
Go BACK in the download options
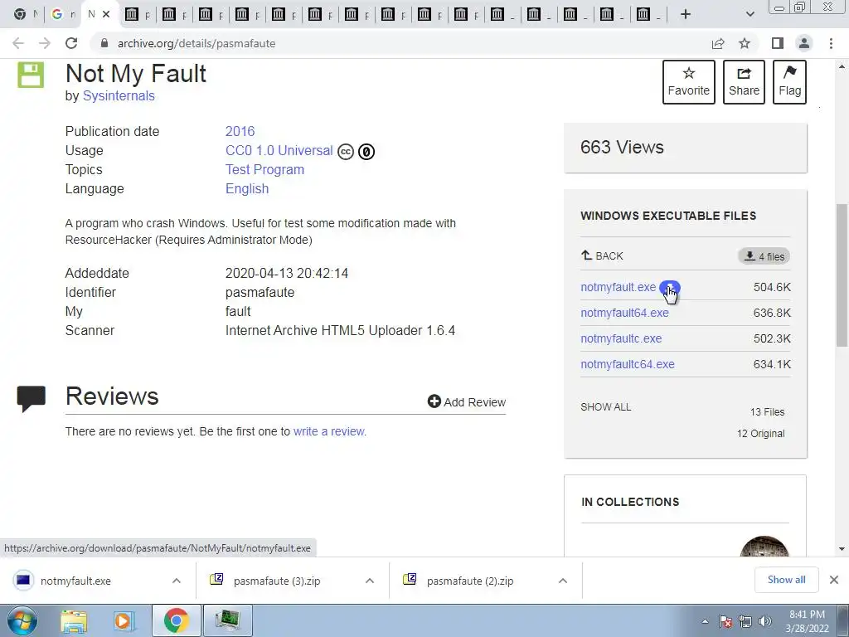602,255
